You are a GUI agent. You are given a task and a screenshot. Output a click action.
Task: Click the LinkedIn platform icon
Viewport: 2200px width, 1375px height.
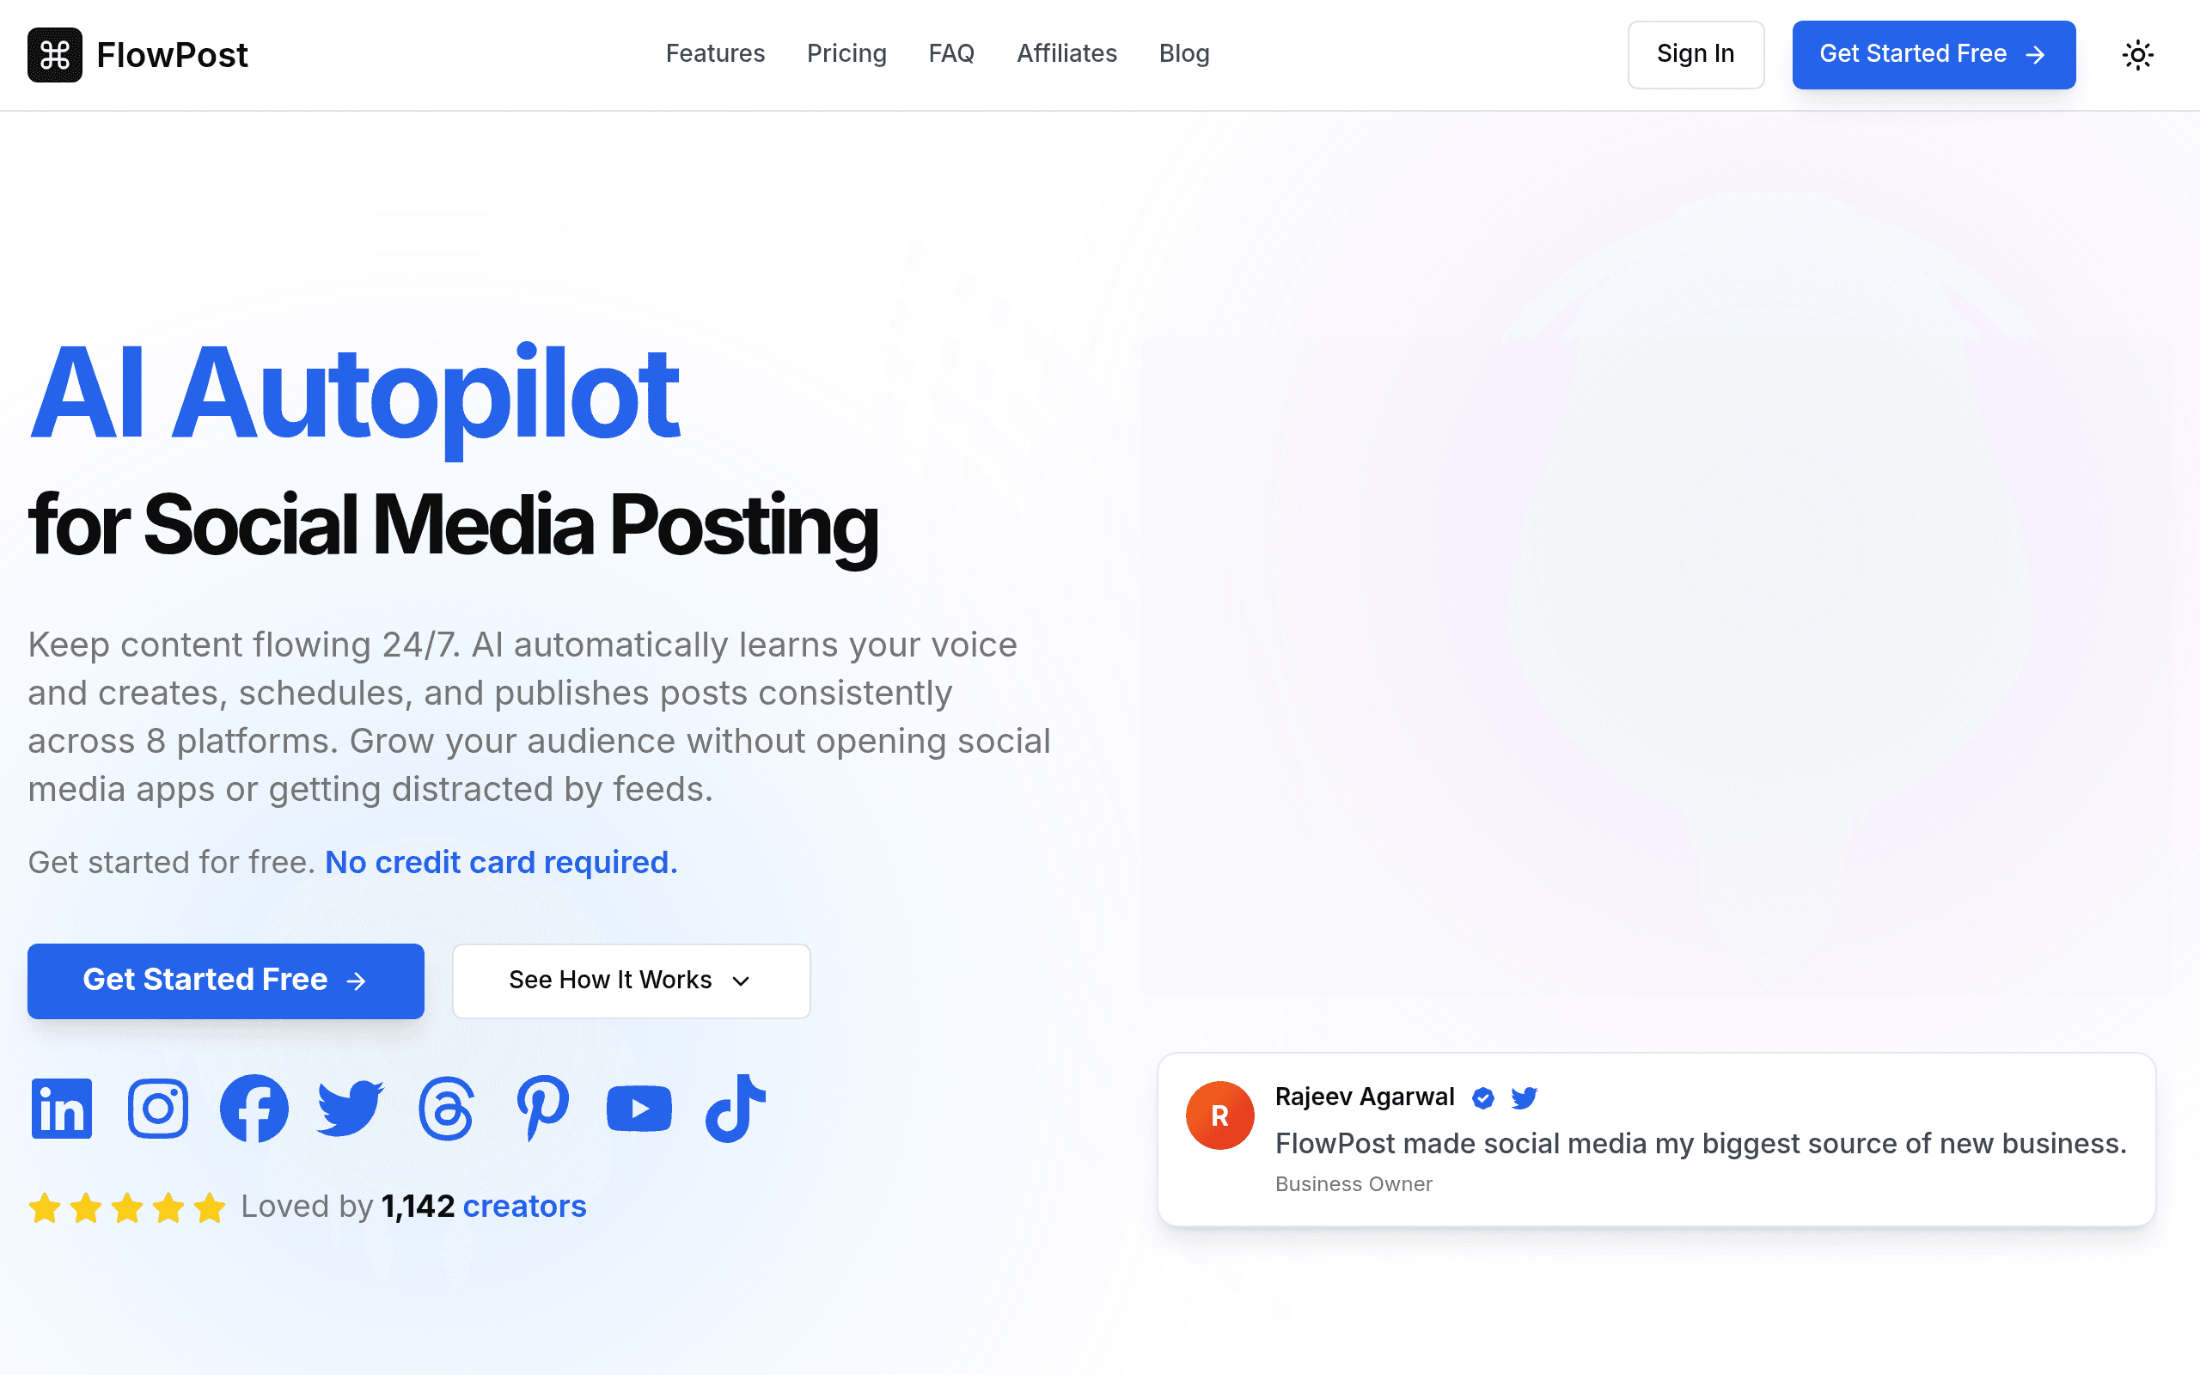(62, 1108)
